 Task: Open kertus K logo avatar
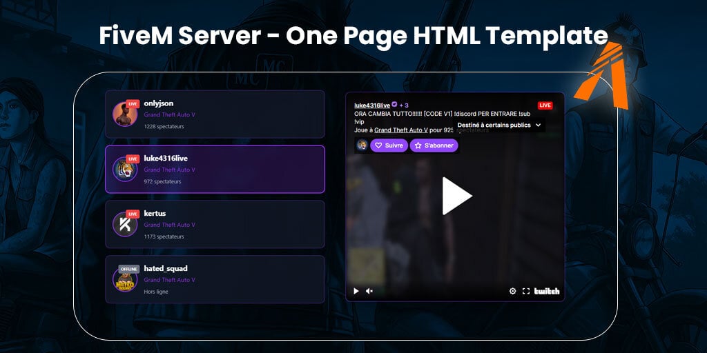(125, 224)
